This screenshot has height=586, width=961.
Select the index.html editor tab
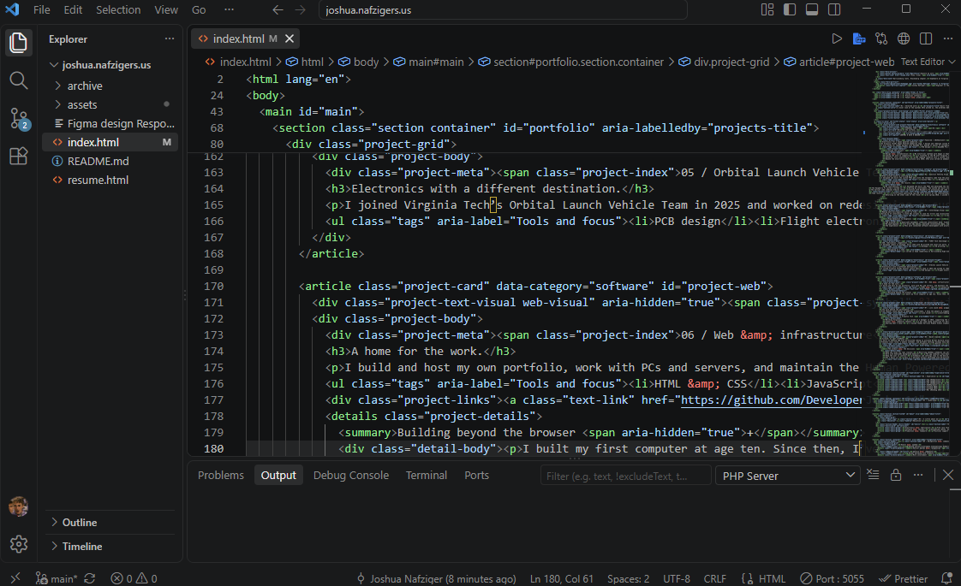point(245,38)
